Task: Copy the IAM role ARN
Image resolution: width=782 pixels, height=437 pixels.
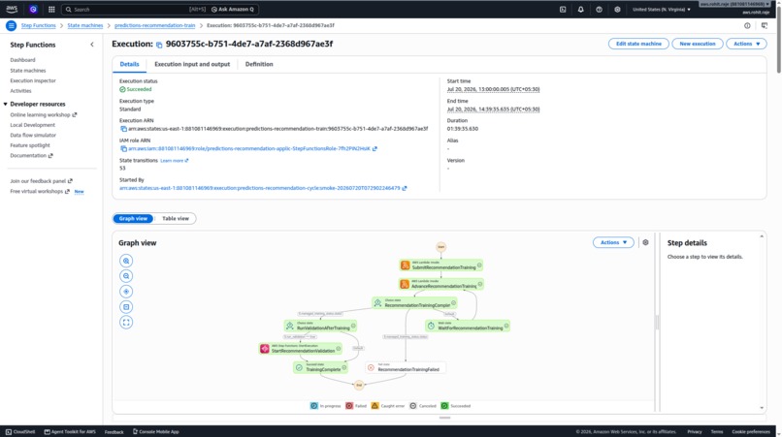Action: tap(123, 148)
